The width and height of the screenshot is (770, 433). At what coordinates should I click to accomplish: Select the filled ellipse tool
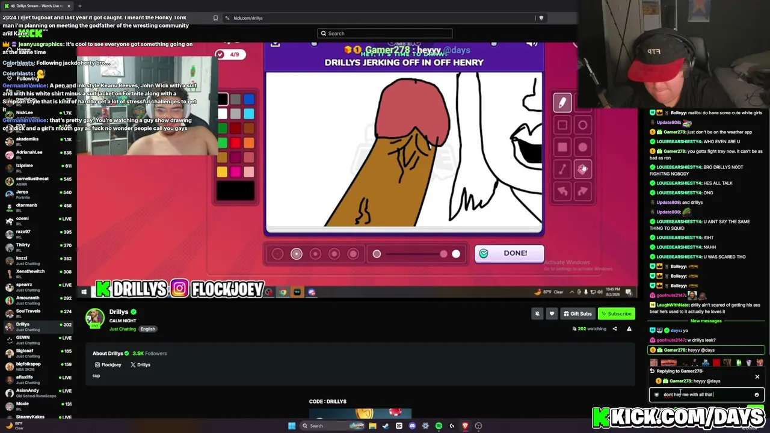pyautogui.click(x=582, y=147)
